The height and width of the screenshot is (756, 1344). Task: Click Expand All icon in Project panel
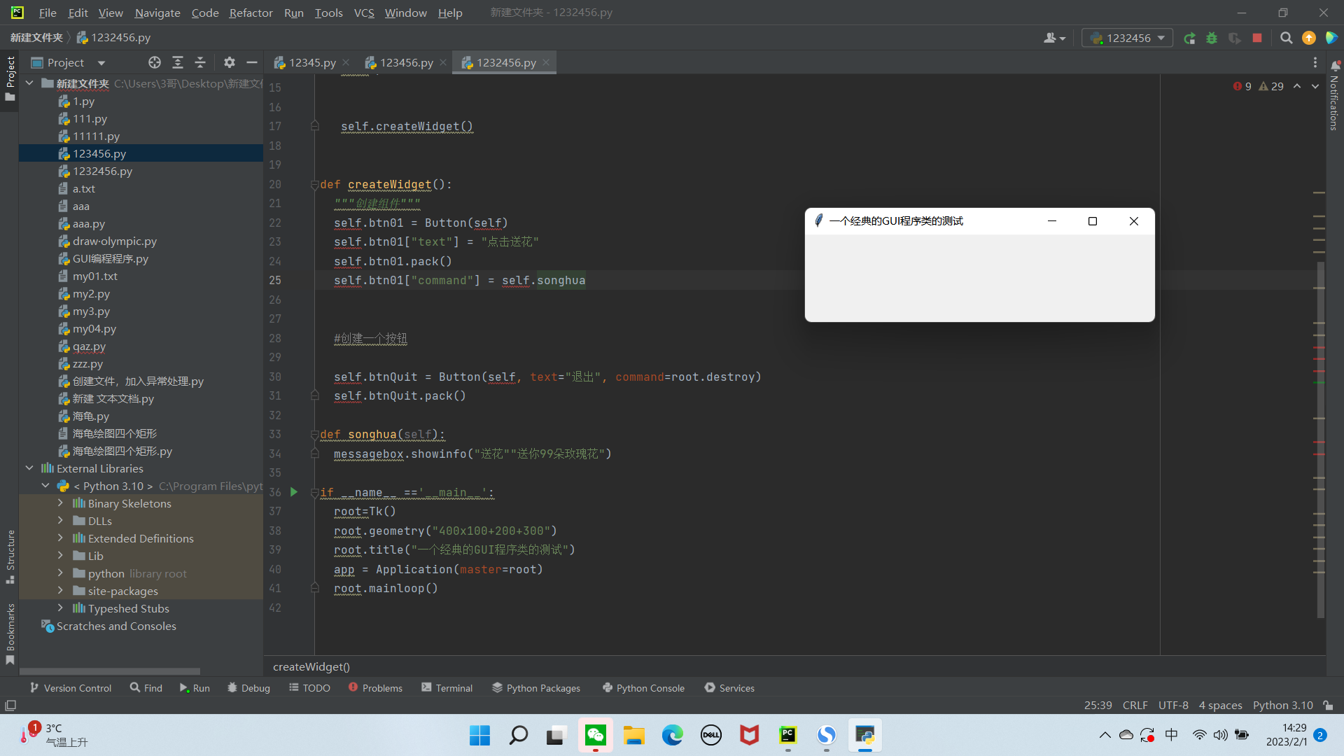[178, 63]
